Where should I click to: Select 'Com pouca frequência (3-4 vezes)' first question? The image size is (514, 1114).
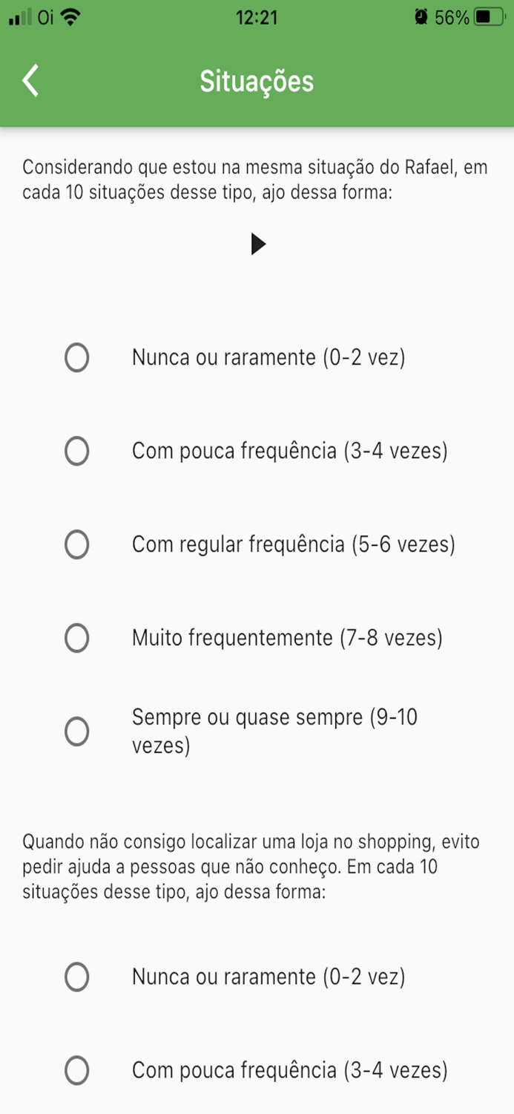(76, 451)
